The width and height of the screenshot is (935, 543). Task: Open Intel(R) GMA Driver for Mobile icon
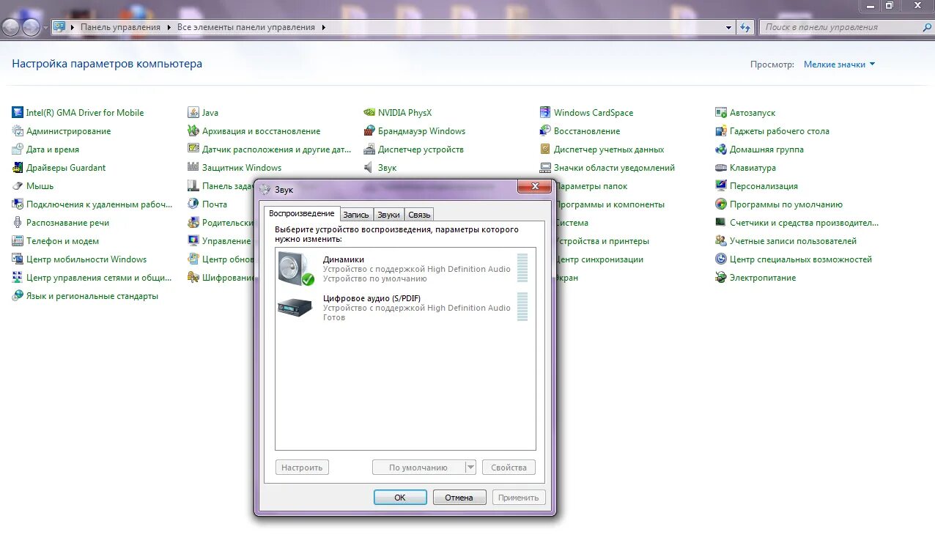tap(18, 112)
